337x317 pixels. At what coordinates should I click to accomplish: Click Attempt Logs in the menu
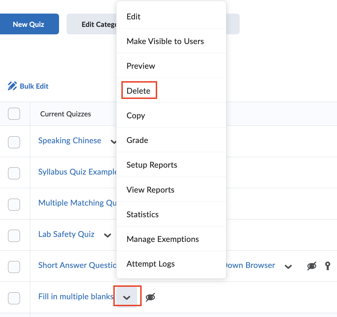coord(150,264)
